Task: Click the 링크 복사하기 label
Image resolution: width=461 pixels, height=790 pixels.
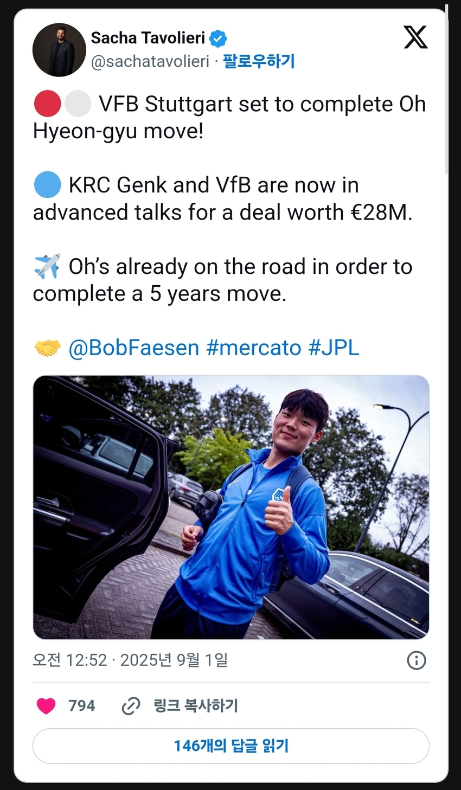Action: (x=196, y=705)
